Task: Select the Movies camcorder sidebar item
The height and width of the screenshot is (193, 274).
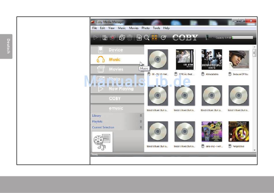Action: [117, 69]
